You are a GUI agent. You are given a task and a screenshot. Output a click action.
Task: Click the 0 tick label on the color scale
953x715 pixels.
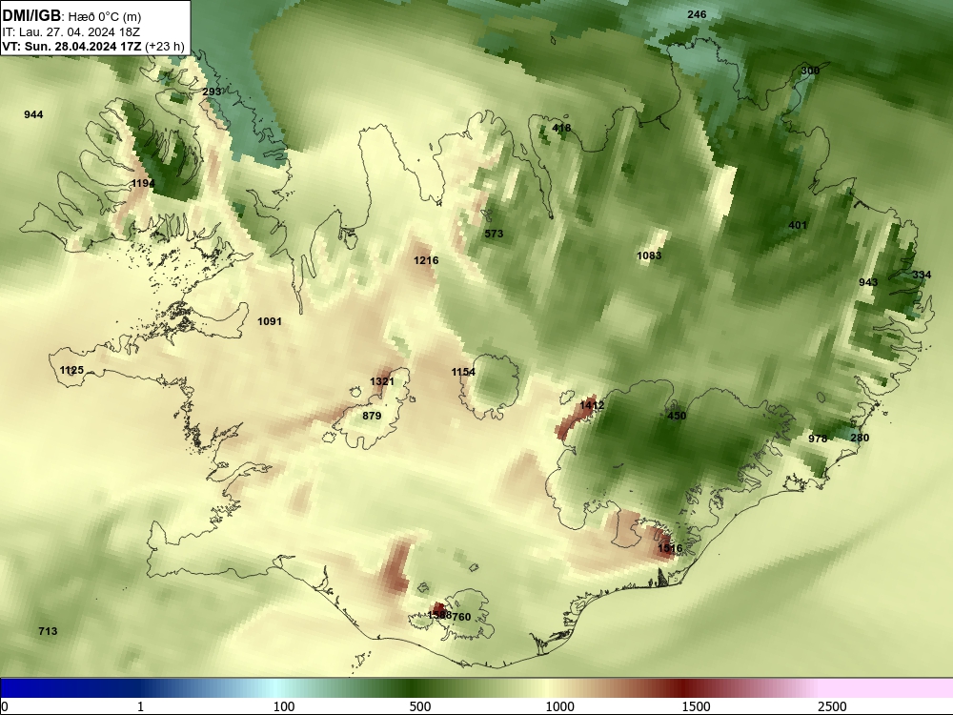click(5, 706)
